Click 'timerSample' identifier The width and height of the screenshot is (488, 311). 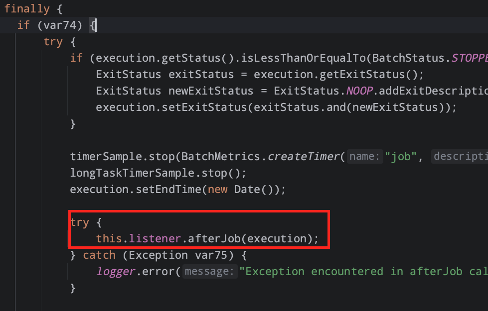coord(106,157)
